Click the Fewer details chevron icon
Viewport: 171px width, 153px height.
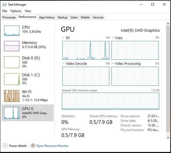[x=5, y=146]
